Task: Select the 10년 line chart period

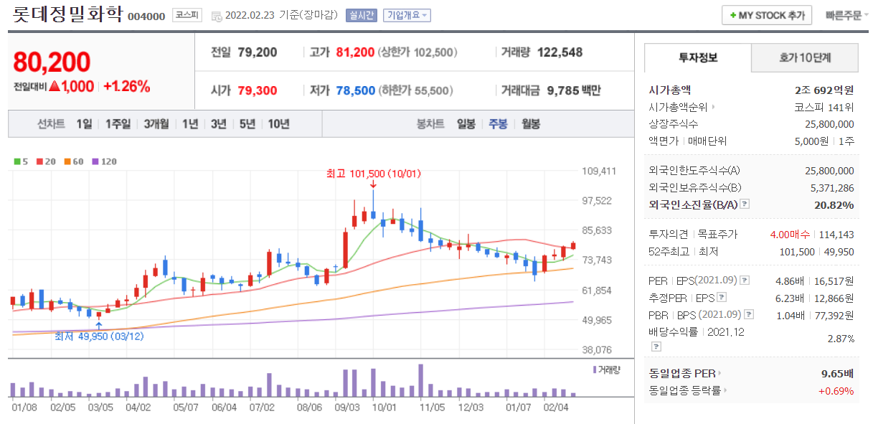Action: 279,124
